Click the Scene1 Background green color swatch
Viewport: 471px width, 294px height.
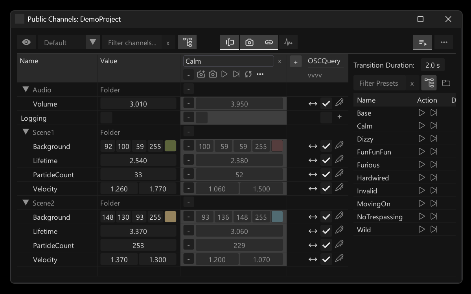point(170,146)
